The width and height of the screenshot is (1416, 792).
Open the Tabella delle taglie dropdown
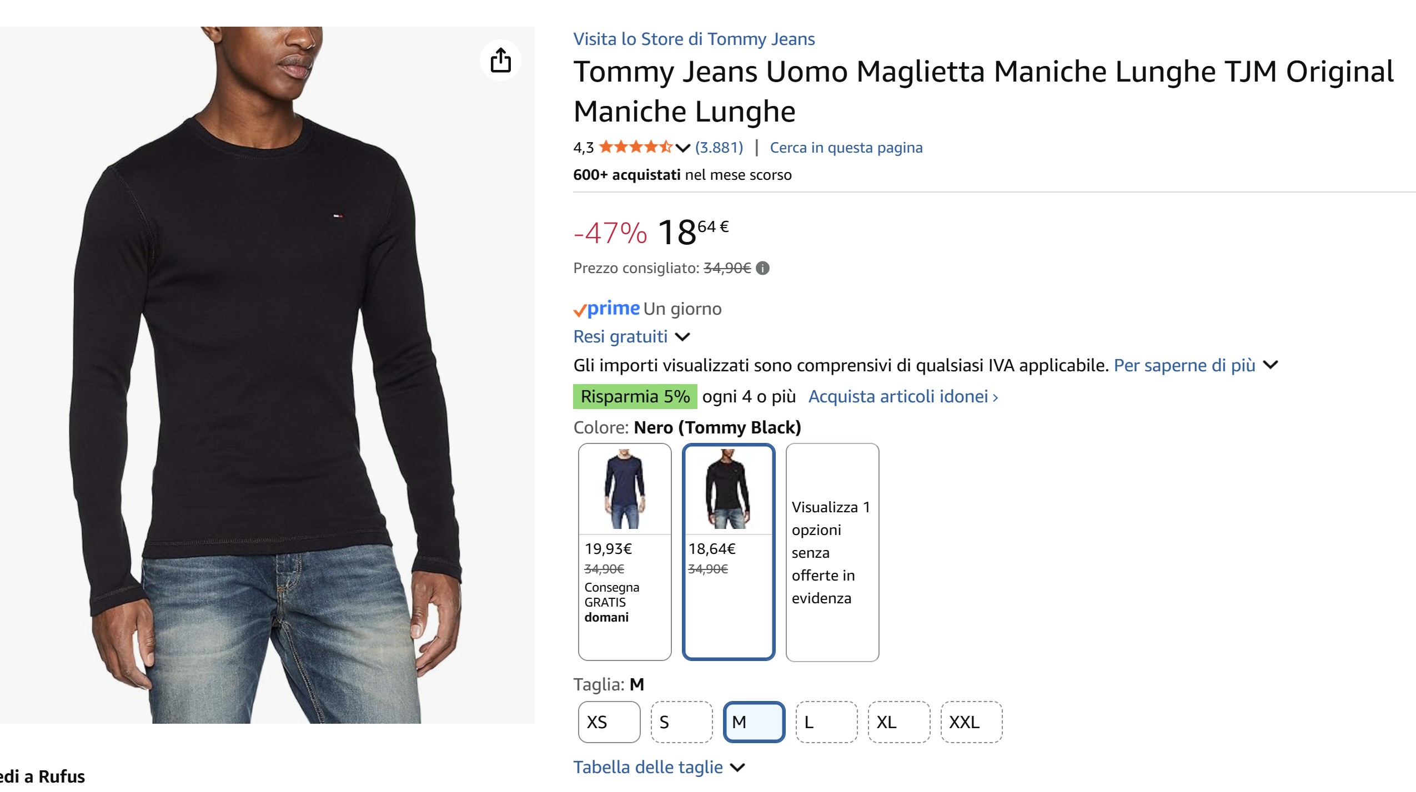[737, 768]
